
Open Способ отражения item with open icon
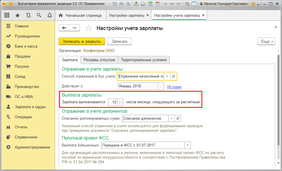[173, 76]
